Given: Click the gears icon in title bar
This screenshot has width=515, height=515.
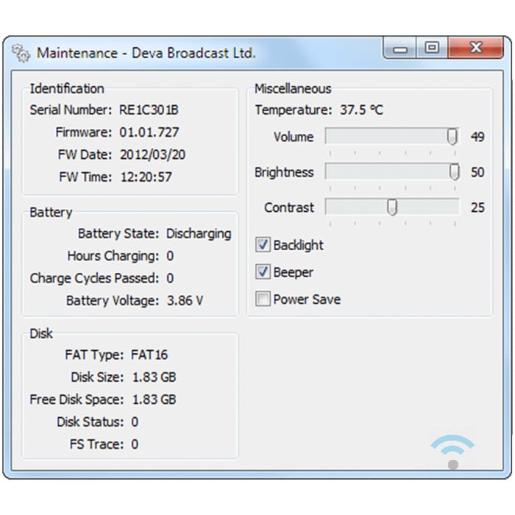Looking at the screenshot, I should (x=21, y=53).
